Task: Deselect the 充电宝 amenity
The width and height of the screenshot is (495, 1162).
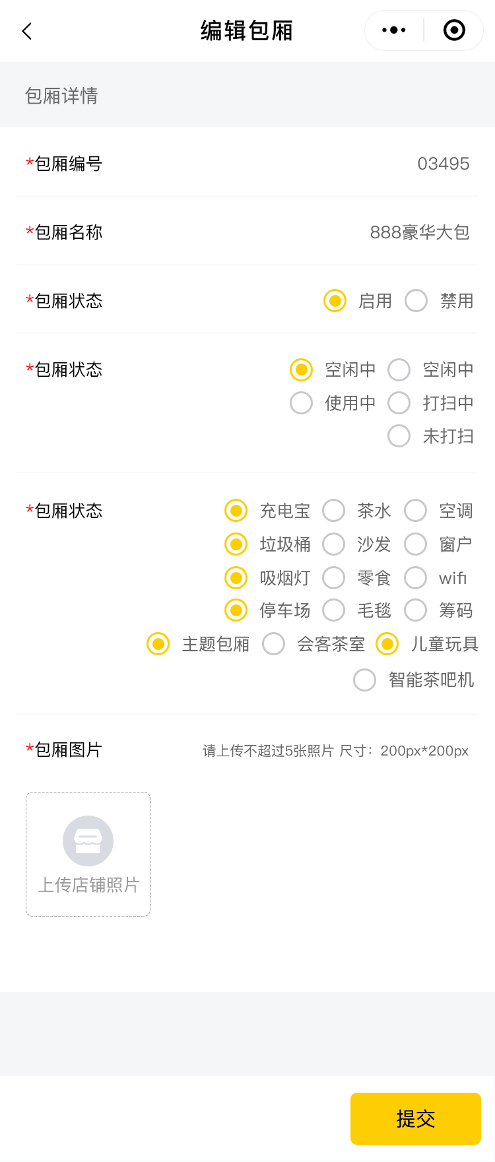Action: coord(236,511)
